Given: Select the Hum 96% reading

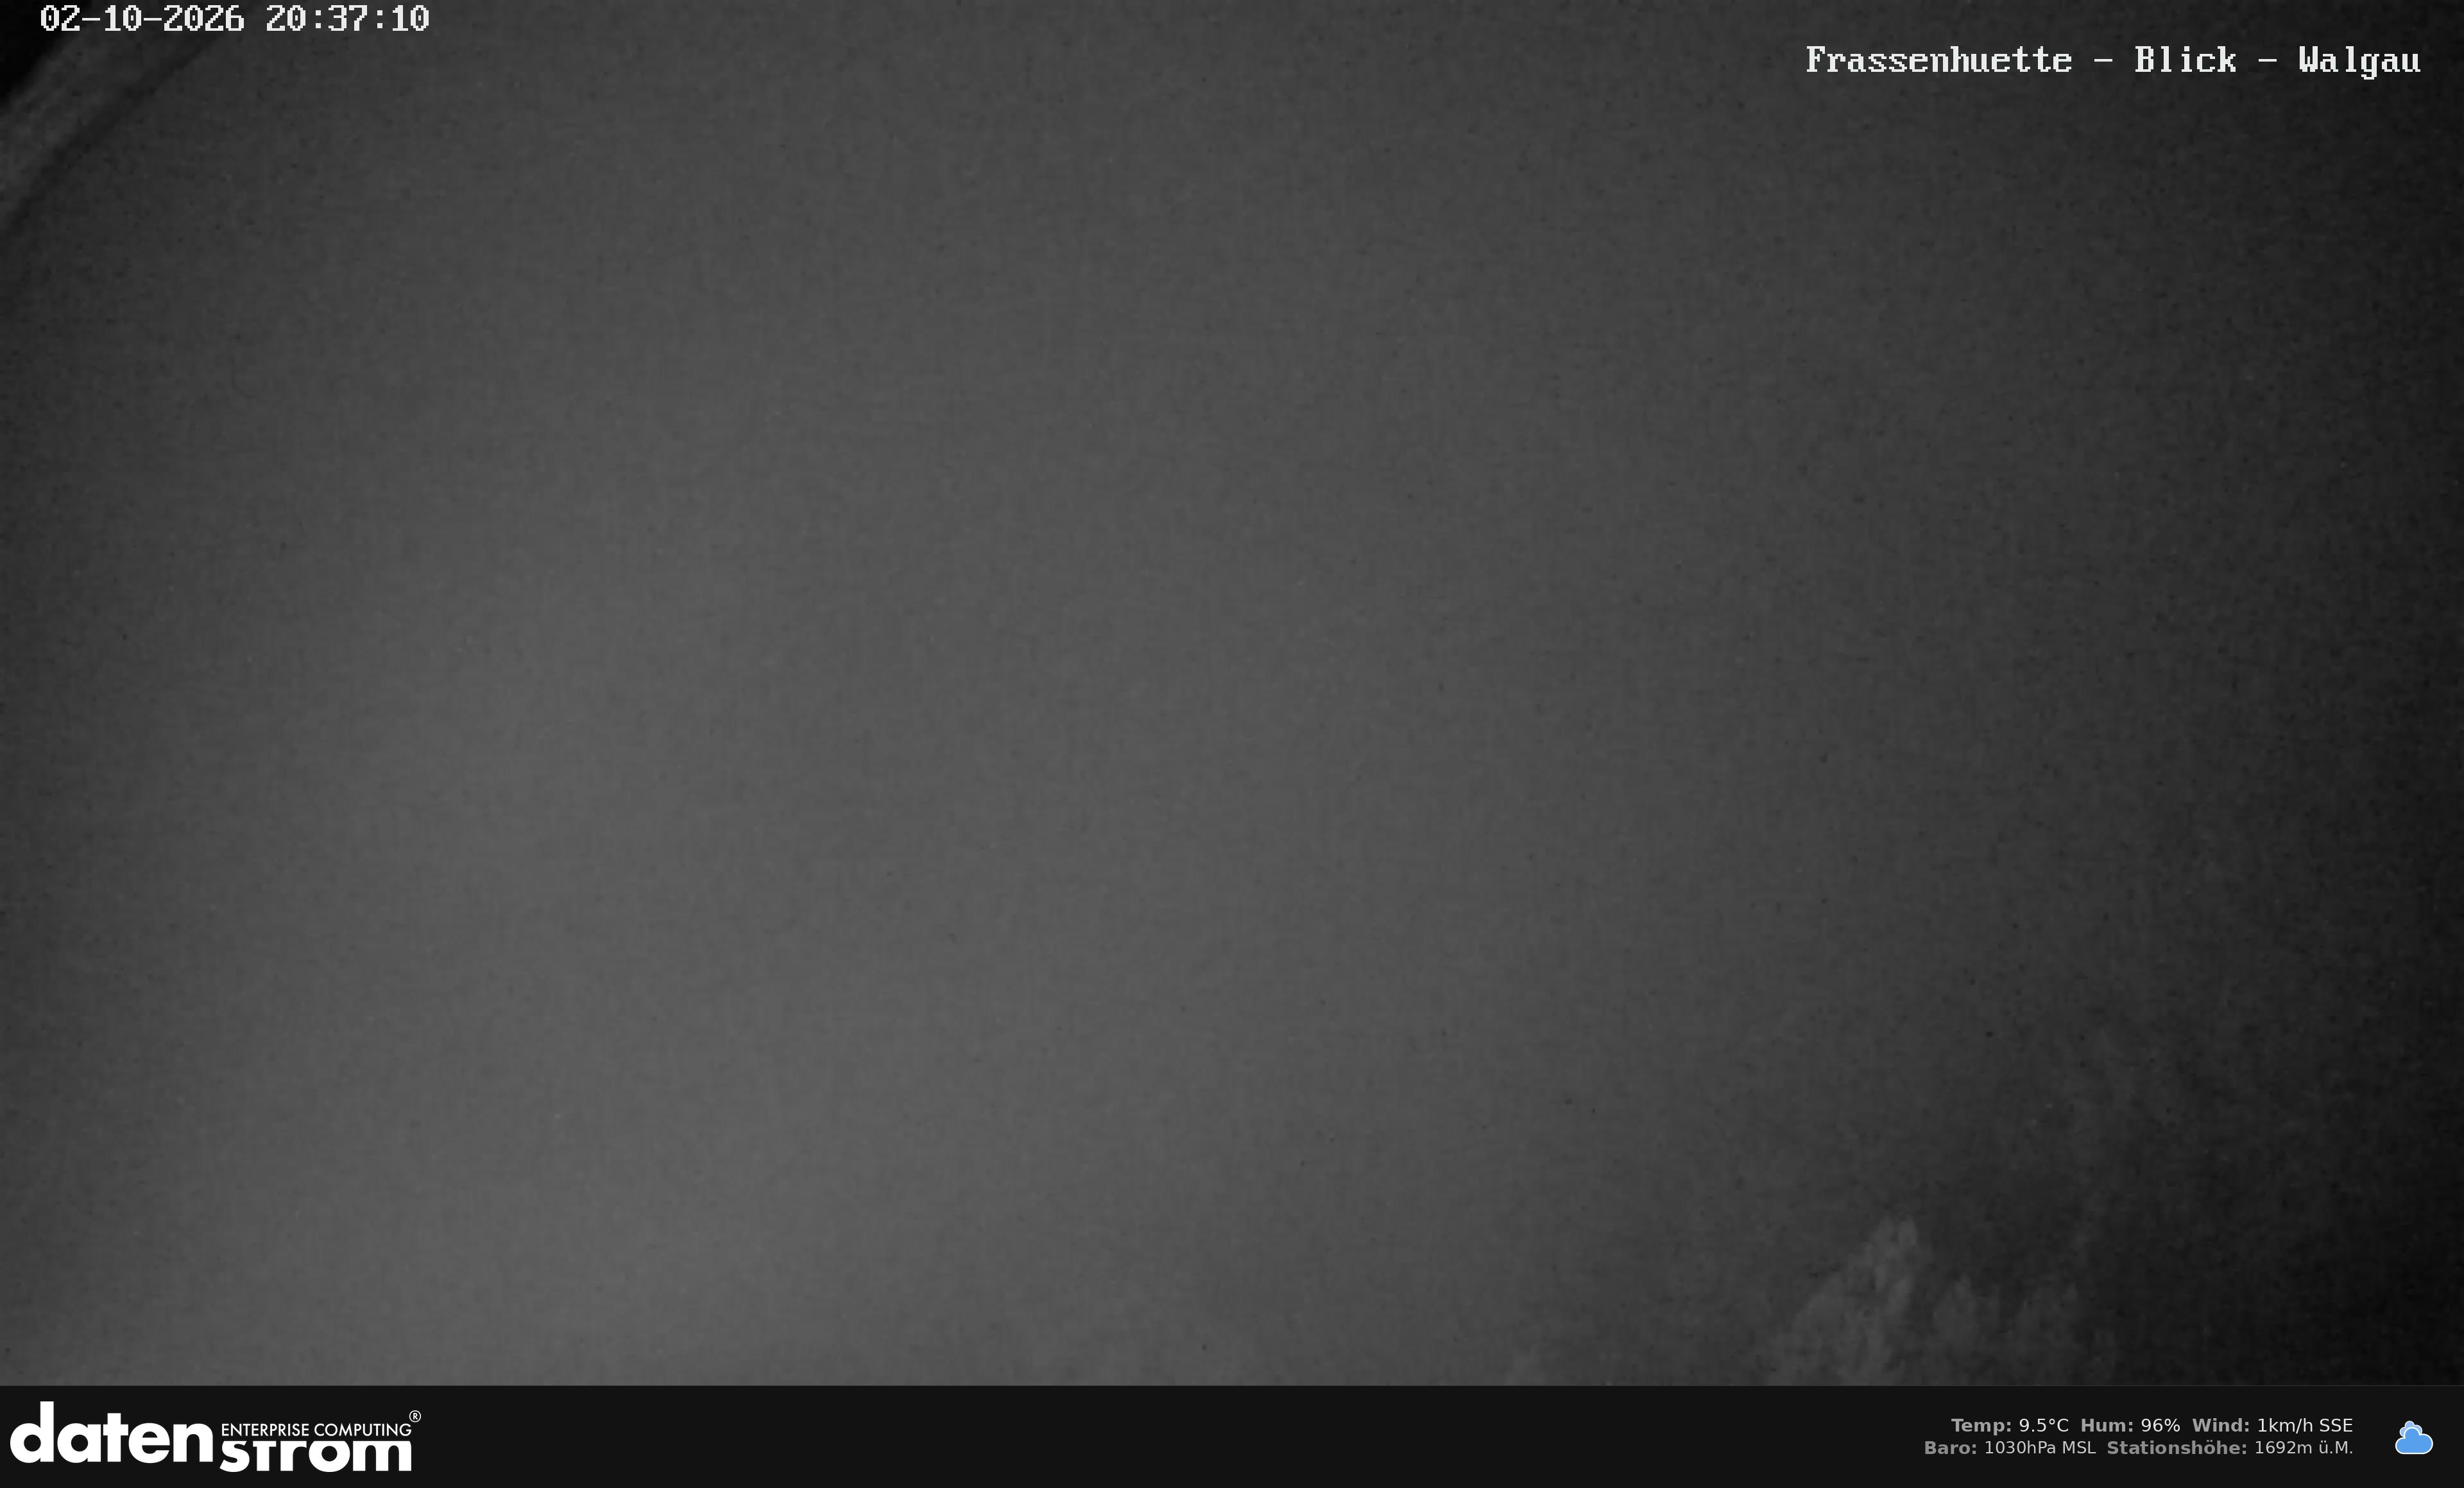Looking at the screenshot, I should (x=2130, y=1425).
